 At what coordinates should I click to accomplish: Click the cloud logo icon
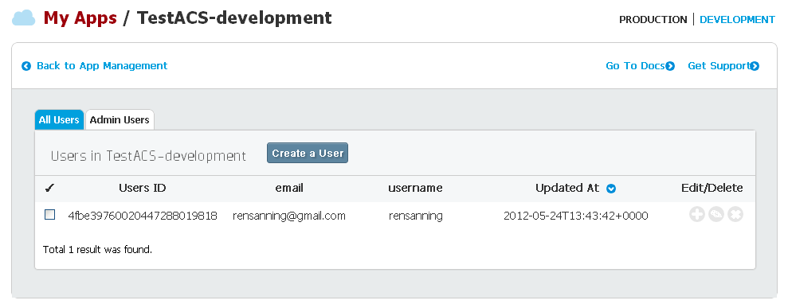24,18
